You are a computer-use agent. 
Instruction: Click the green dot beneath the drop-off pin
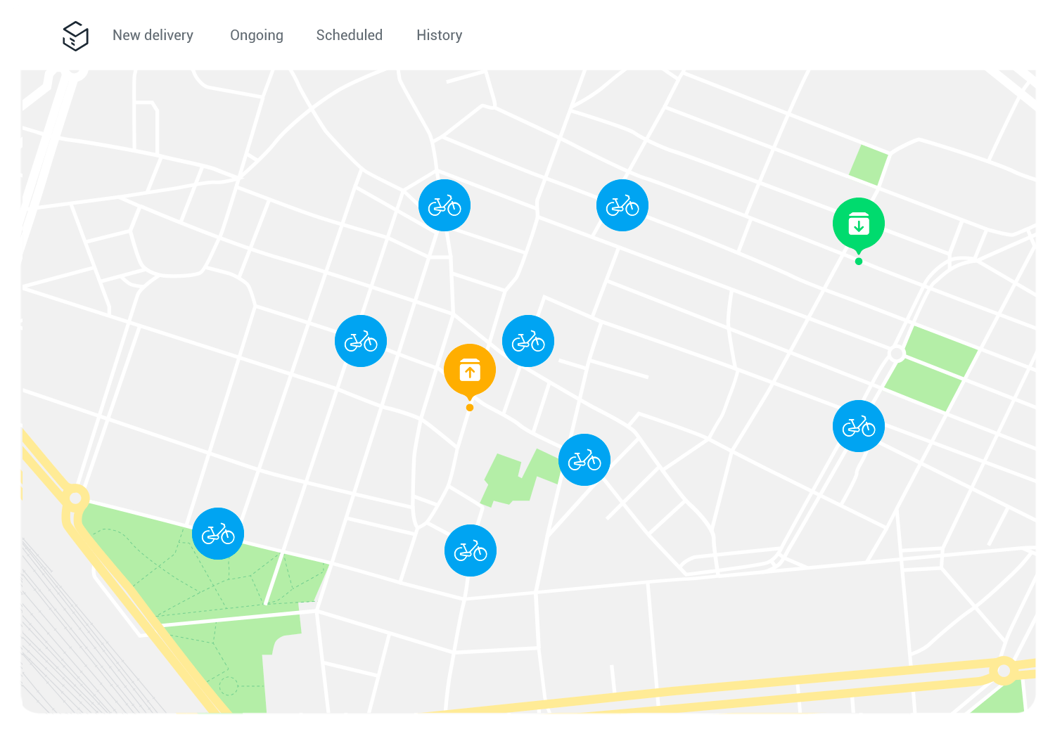858,261
